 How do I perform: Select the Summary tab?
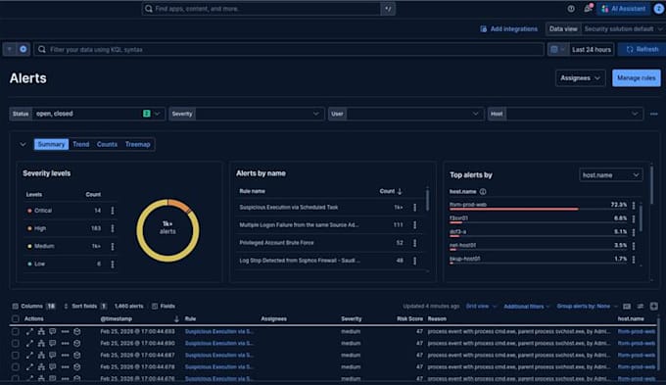[x=51, y=144]
